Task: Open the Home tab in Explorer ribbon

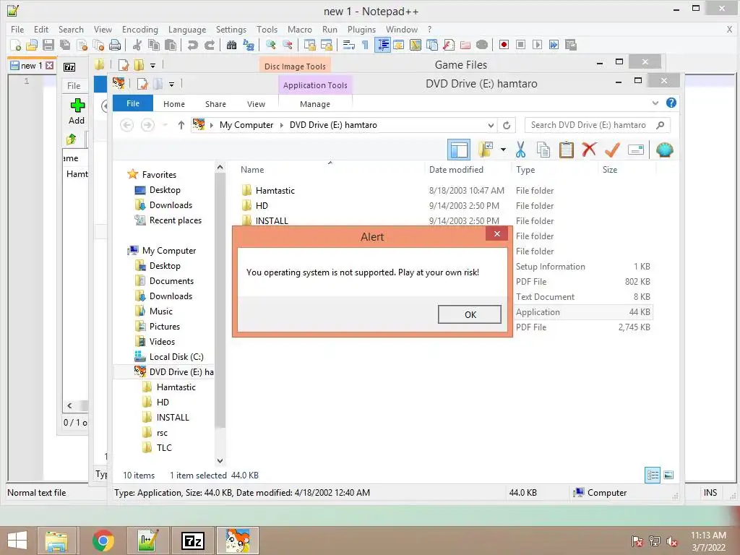Action: pos(174,104)
